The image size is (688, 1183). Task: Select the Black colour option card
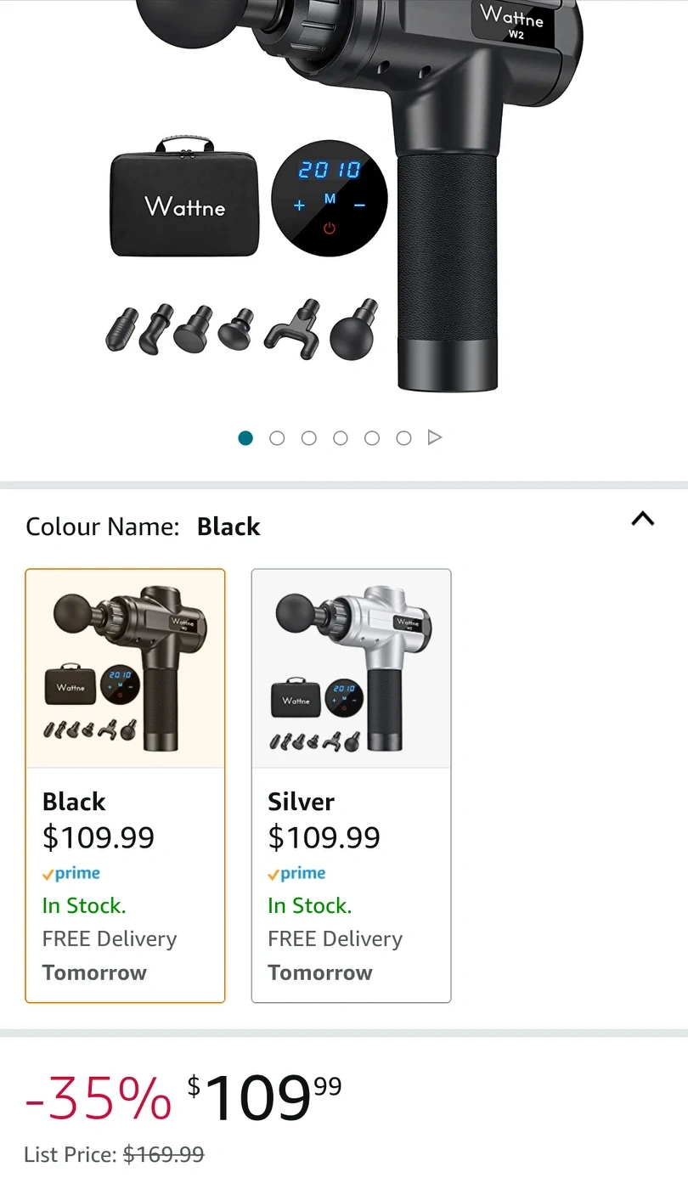(126, 786)
